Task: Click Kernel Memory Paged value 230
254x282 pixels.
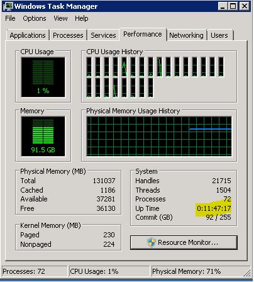Action: click(x=109, y=235)
